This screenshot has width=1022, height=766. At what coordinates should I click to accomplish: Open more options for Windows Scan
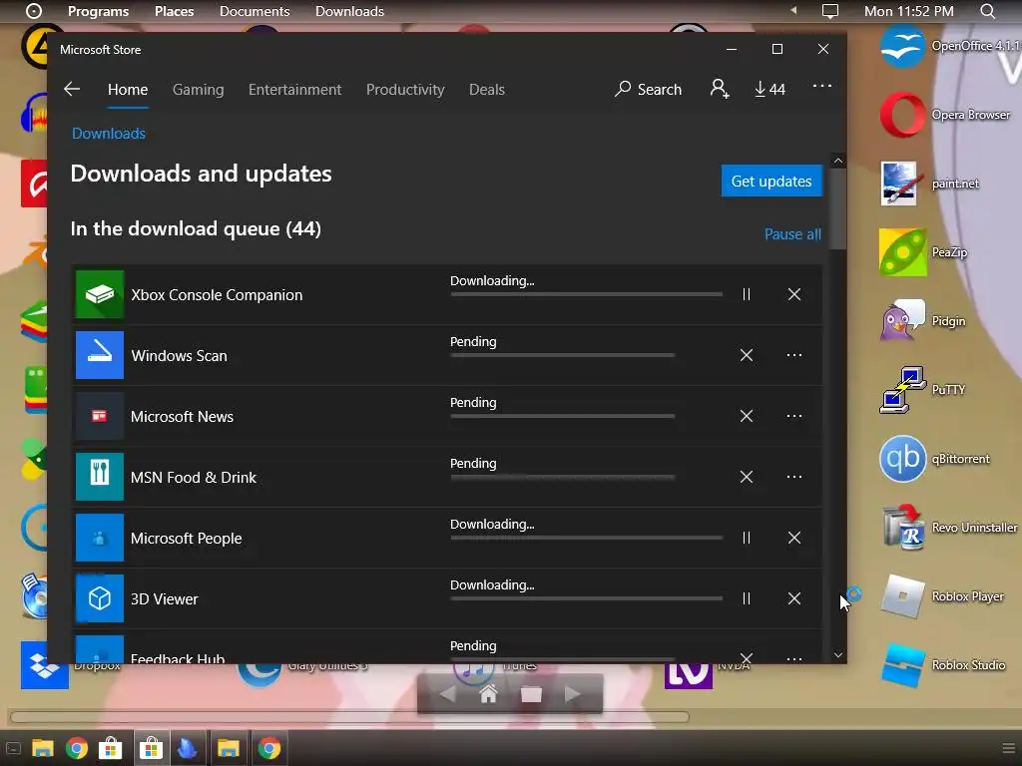click(x=793, y=355)
